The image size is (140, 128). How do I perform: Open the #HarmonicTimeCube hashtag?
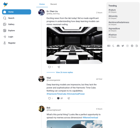[57, 94]
